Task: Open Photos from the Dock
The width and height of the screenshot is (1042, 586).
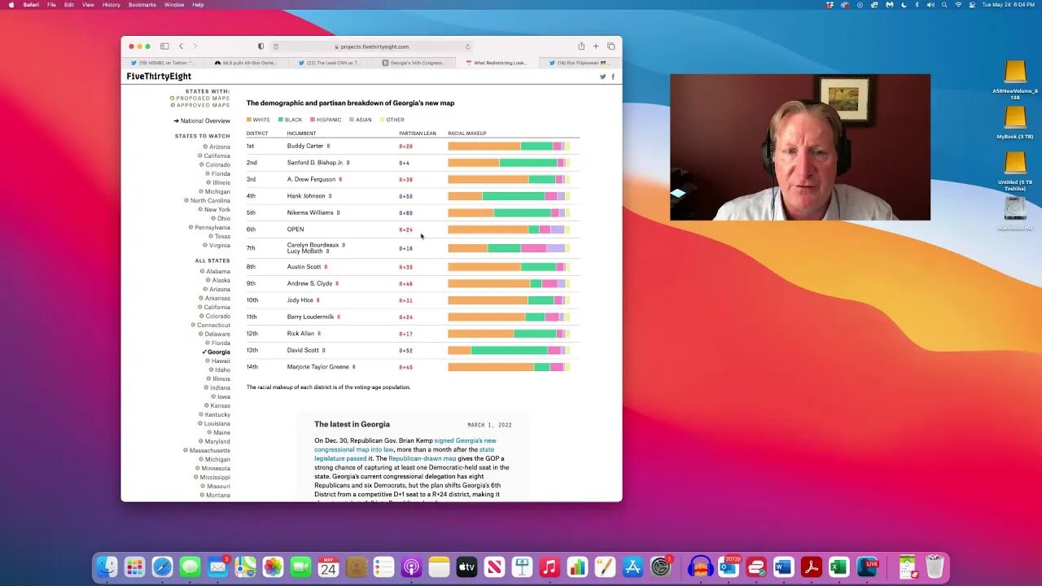Action: pos(273,566)
